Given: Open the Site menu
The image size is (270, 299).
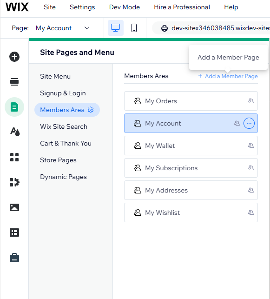Looking at the screenshot, I should [50, 7].
